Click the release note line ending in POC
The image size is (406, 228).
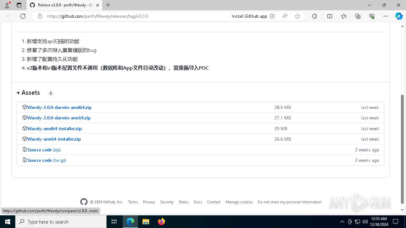118,68
